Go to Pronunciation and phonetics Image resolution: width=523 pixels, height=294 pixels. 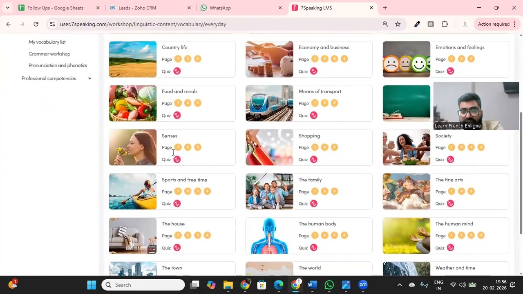(58, 65)
